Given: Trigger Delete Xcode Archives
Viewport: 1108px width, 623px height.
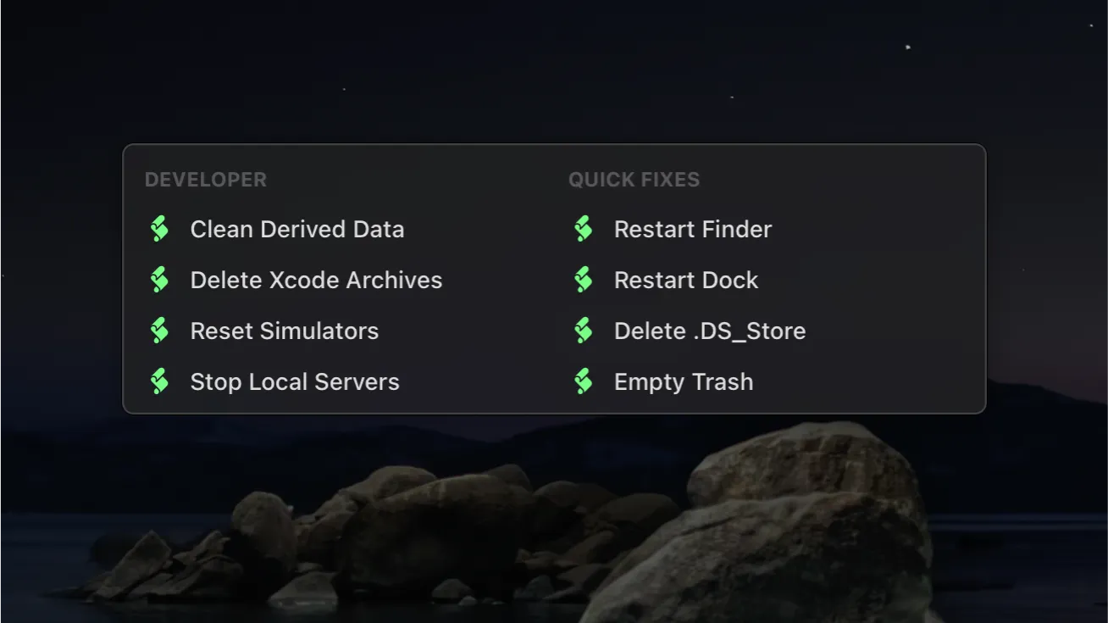Looking at the screenshot, I should click(316, 280).
